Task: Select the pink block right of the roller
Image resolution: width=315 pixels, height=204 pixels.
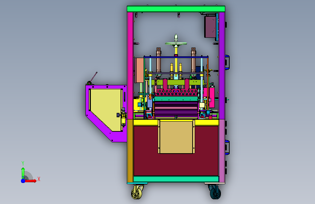Action: [212, 97]
